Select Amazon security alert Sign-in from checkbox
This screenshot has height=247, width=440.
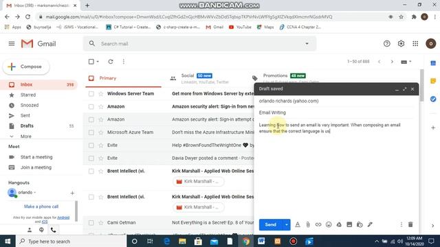91,107
